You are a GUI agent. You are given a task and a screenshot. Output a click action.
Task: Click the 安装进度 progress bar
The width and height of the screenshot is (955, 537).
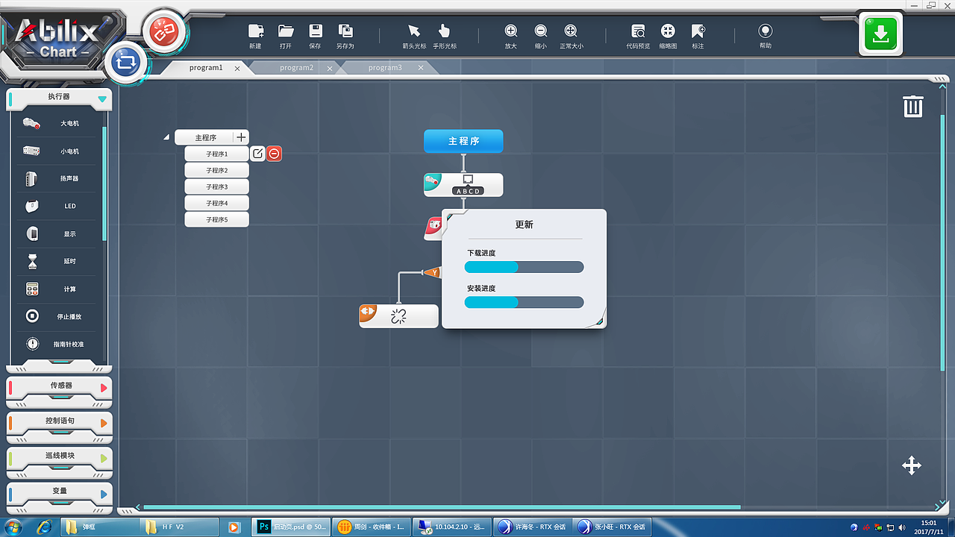524,302
